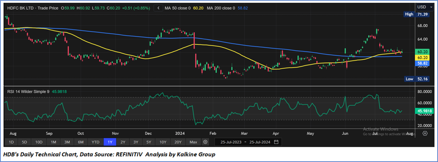This screenshot has height=162, width=438.
Task: Open the range settings gear next to Max
Action: point(205,142)
